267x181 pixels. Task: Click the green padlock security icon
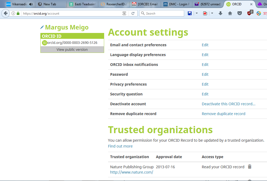coord(18,13)
